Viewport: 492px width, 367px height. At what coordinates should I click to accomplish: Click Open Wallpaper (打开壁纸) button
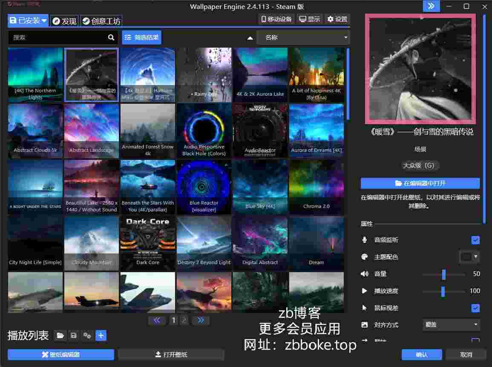pyautogui.click(x=171, y=354)
